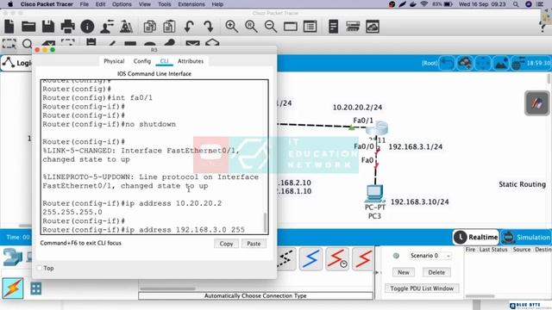Set a tiled background with the mountain icon

tap(500, 63)
